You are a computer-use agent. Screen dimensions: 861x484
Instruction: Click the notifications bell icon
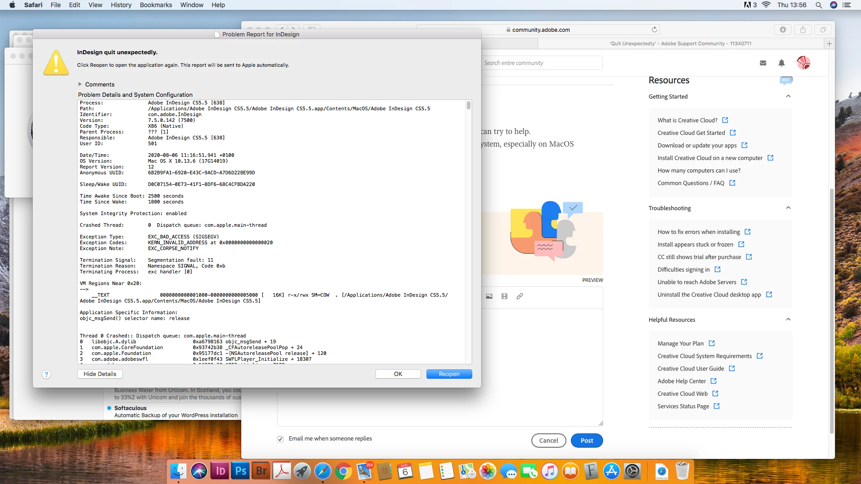point(782,63)
